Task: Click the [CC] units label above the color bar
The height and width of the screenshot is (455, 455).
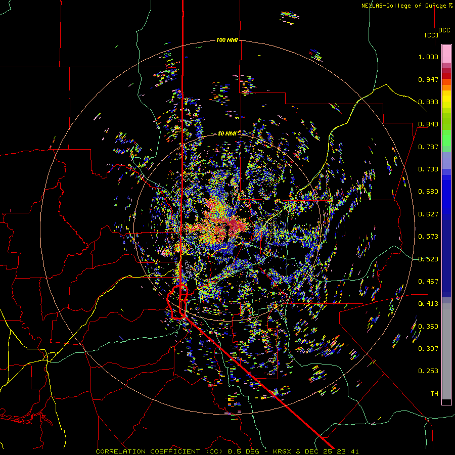Action: coord(432,35)
